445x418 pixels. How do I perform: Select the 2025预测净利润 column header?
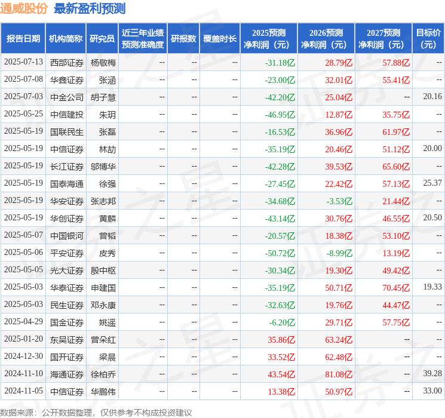[269, 38]
